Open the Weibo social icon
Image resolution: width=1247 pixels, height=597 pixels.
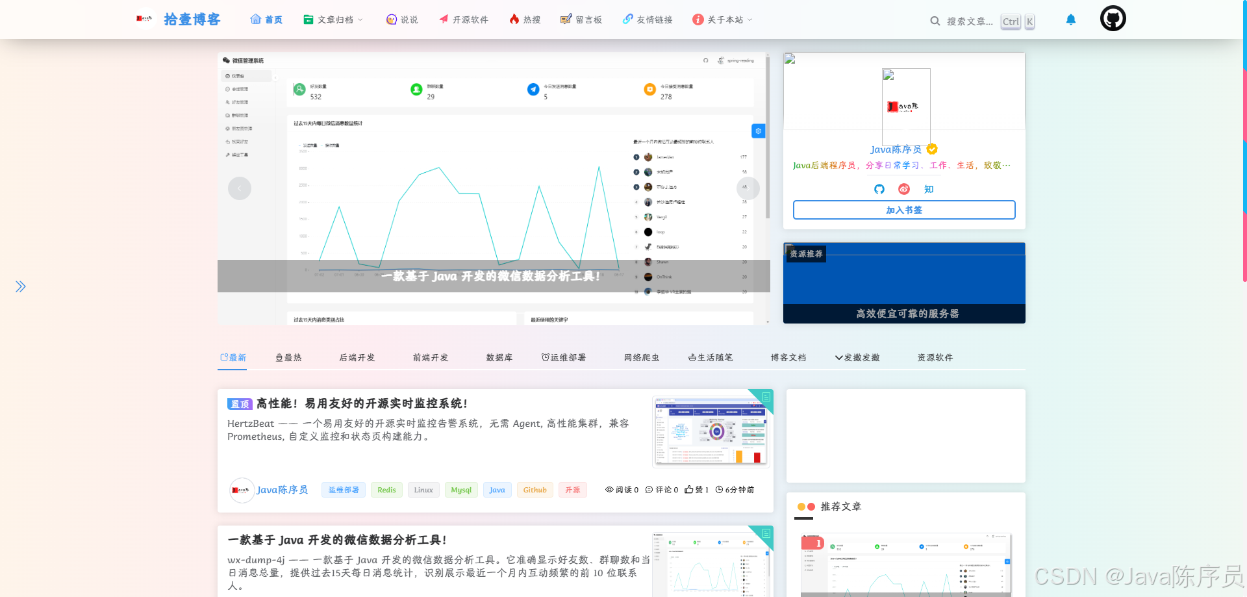pyautogui.click(x=904, y=189)
